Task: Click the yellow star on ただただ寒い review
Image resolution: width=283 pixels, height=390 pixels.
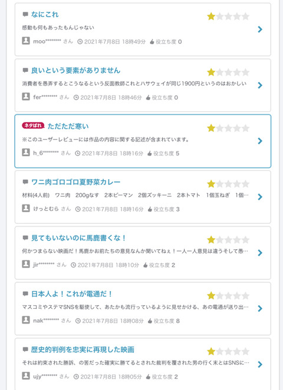Action: click(x=211, y=128)
